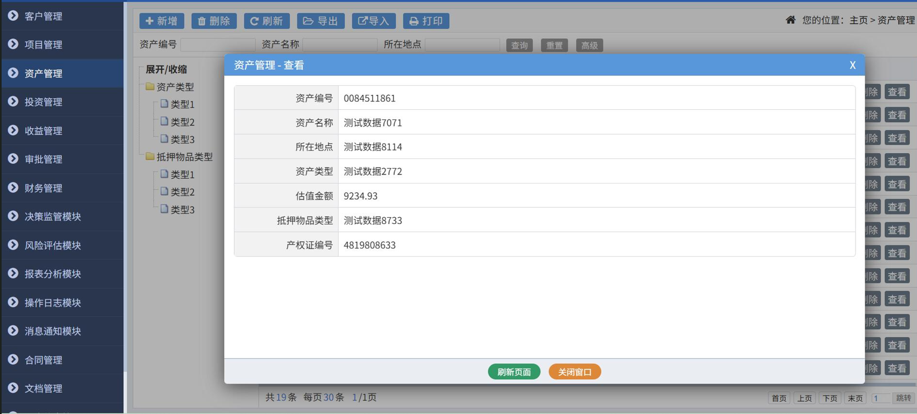Click the 删除 toolbar button
Image resolution: width=917 pixels, height=414 pixels.
[214, 21]
